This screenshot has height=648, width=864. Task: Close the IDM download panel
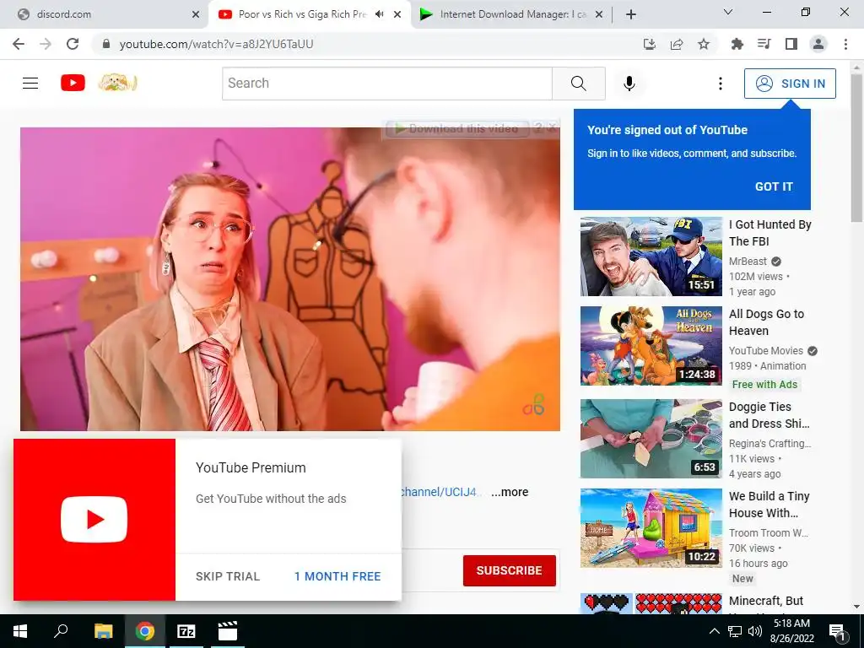[553, 127]
